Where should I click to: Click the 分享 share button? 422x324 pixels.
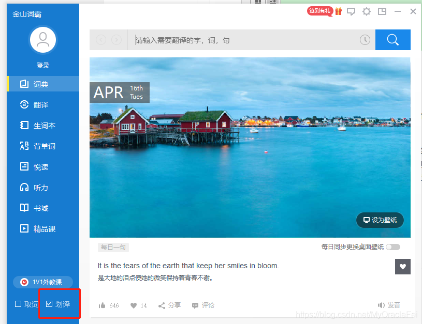(x=169, y=305)
